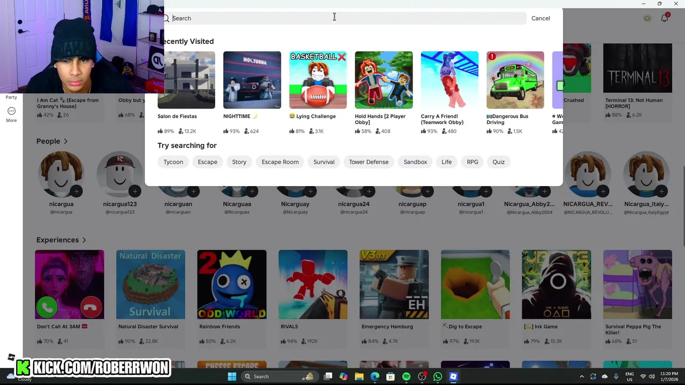Image resolution: width=685 pixels, height=385 pixels.
Task: Open NIGHTTIME recently visited game
Action: click(252, 80)
